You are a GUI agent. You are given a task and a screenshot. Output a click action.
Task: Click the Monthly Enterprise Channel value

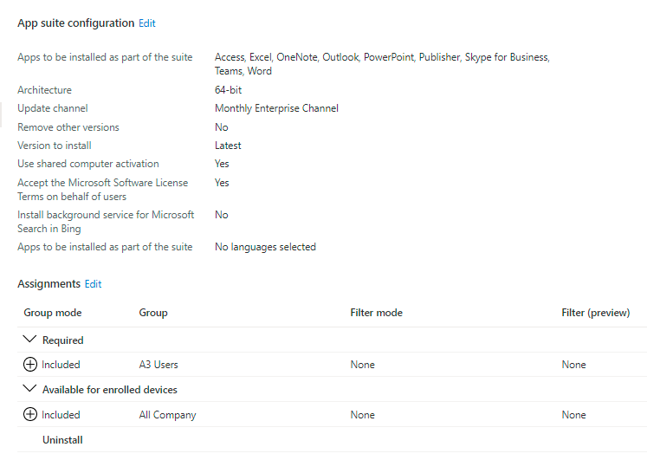click(x=276, y=108)
